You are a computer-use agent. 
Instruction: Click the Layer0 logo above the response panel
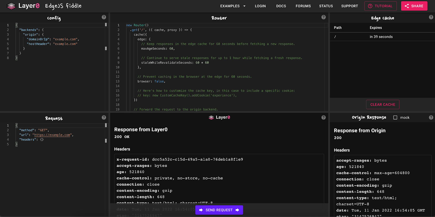click(x=219, y=117)
